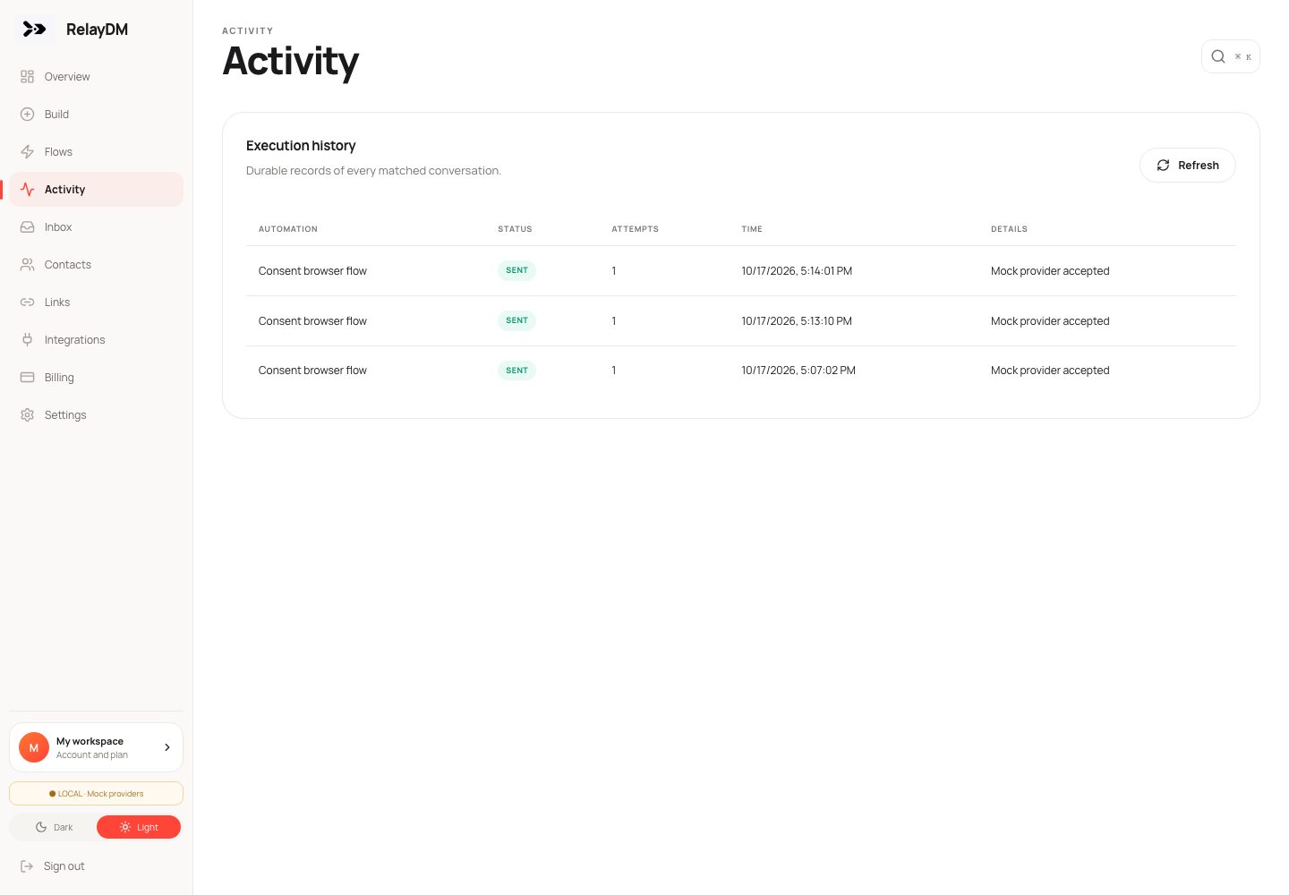
Task: Select the 5:14:01 PM timestamp
Action: pos(797,271)
